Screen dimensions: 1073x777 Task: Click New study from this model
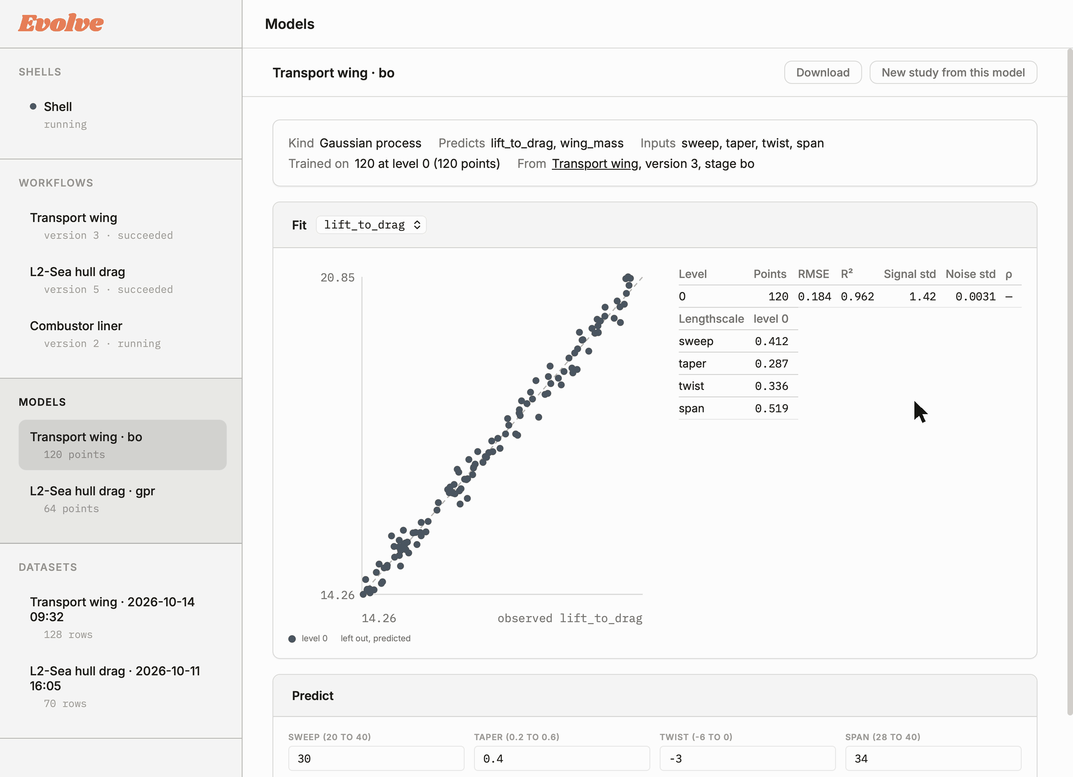click(953, 72)
